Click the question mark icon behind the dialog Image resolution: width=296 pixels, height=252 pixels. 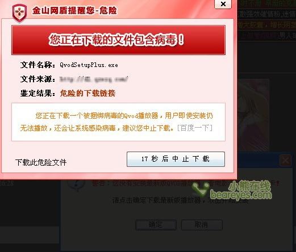pyautogui.click(x=77, y=184)
